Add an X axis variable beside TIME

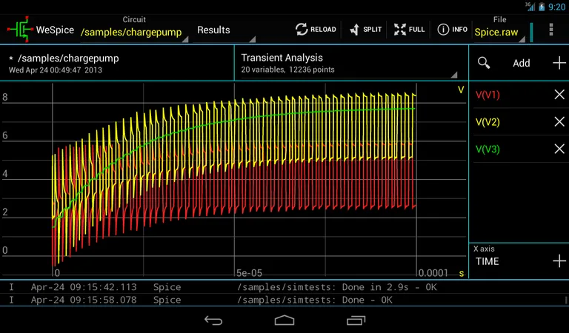click(559, 261)
